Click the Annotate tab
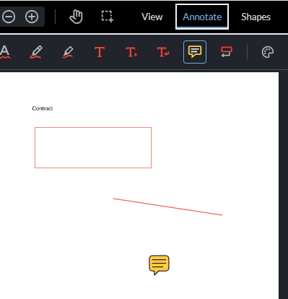This screenshot has height=299, width=288. click(202, 17)
